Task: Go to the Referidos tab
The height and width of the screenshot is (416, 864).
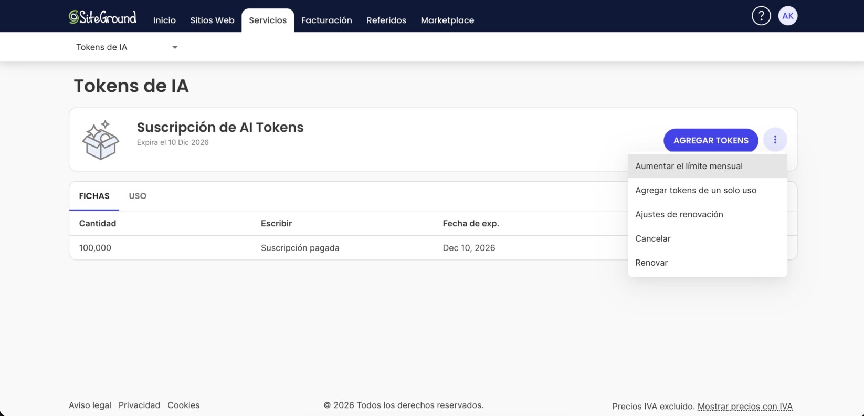Action: pyautogui.click(x=386, y=20)
